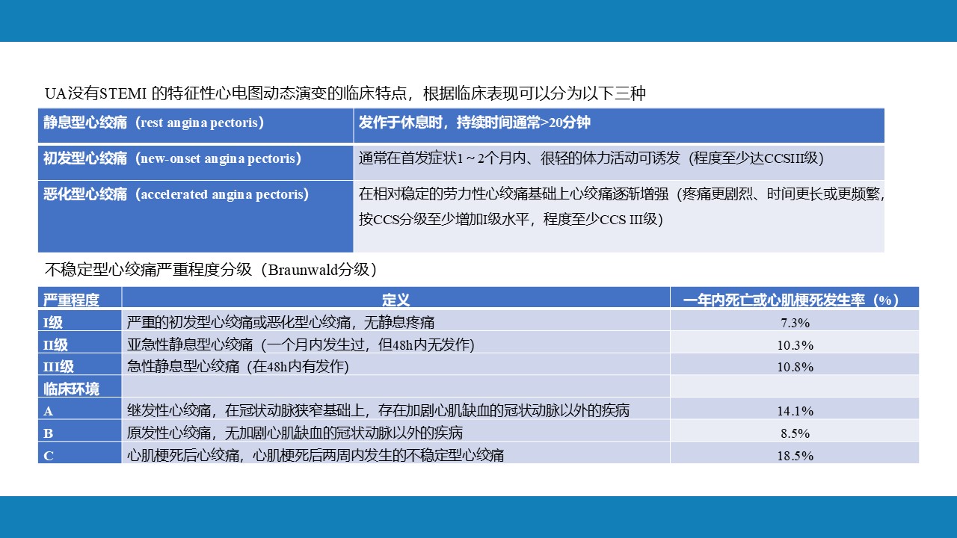Select the intro sentence beginning 'UA没有STEMI'
This screenshot has height=538, width=957.
coord(345,93)
